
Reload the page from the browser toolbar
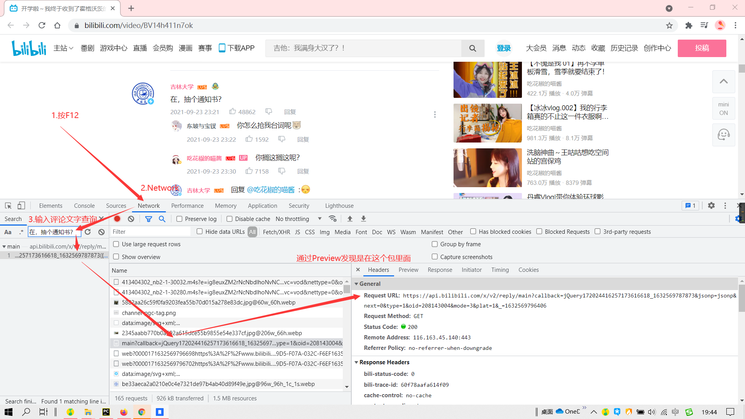tap(42, 25)
